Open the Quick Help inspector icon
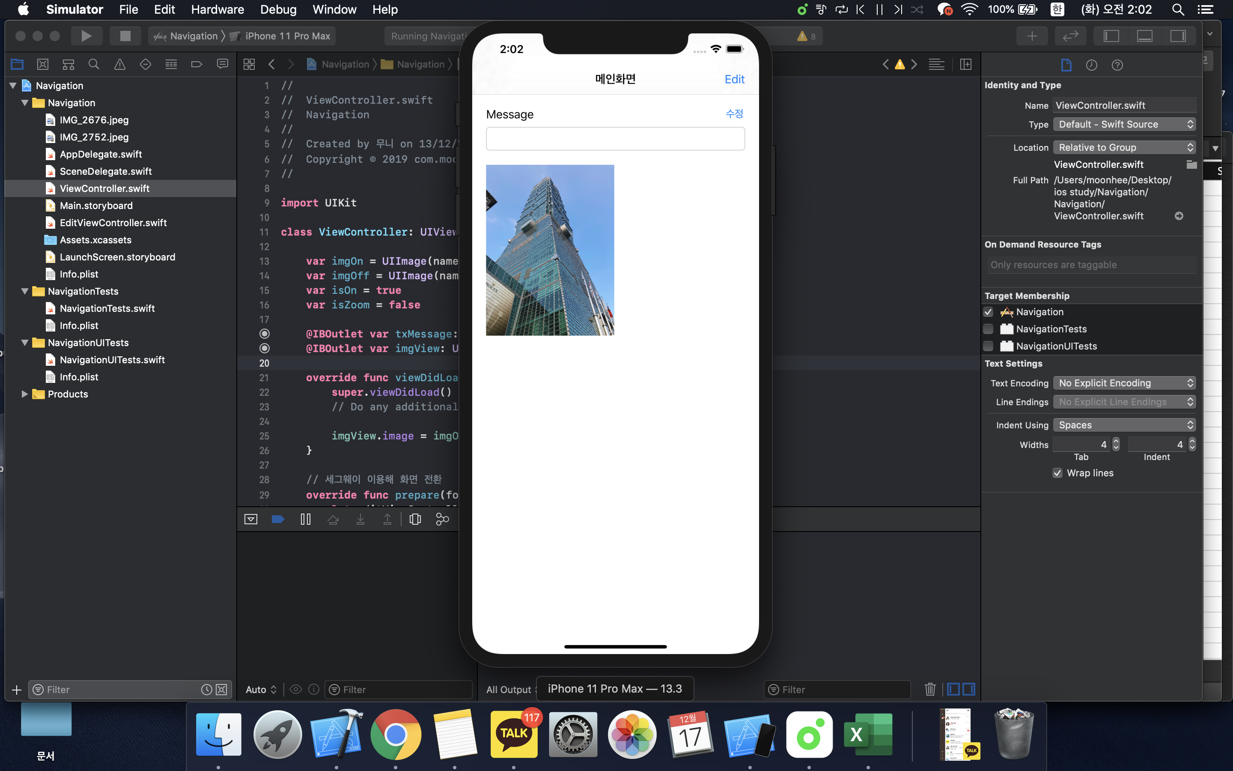 pyautogui.click(x=1117, y=65)
